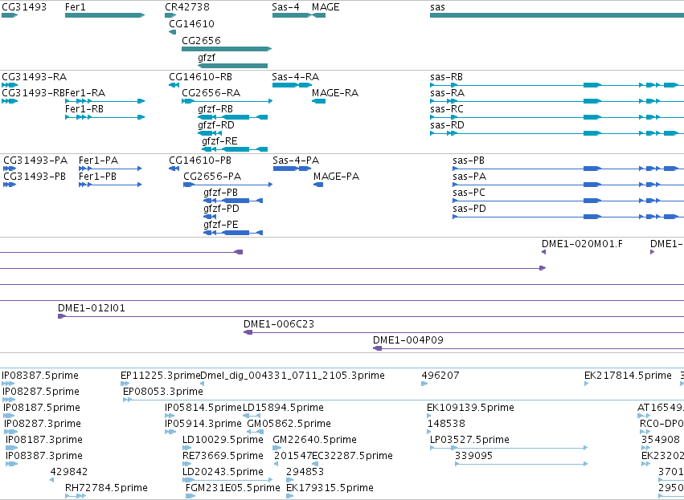Select the DME1-012I01 BAC label
Viewport: 684px width, 500px height.
coord(92,308)
